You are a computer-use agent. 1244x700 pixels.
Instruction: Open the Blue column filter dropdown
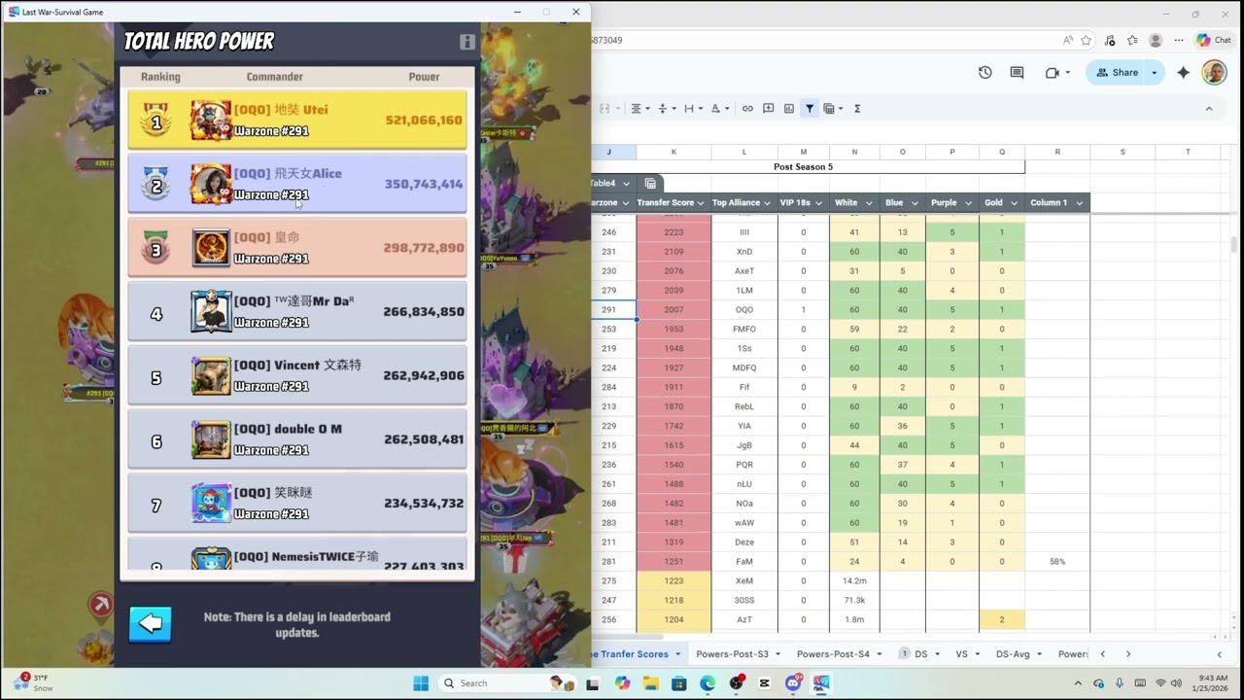[x=915, y=203]
